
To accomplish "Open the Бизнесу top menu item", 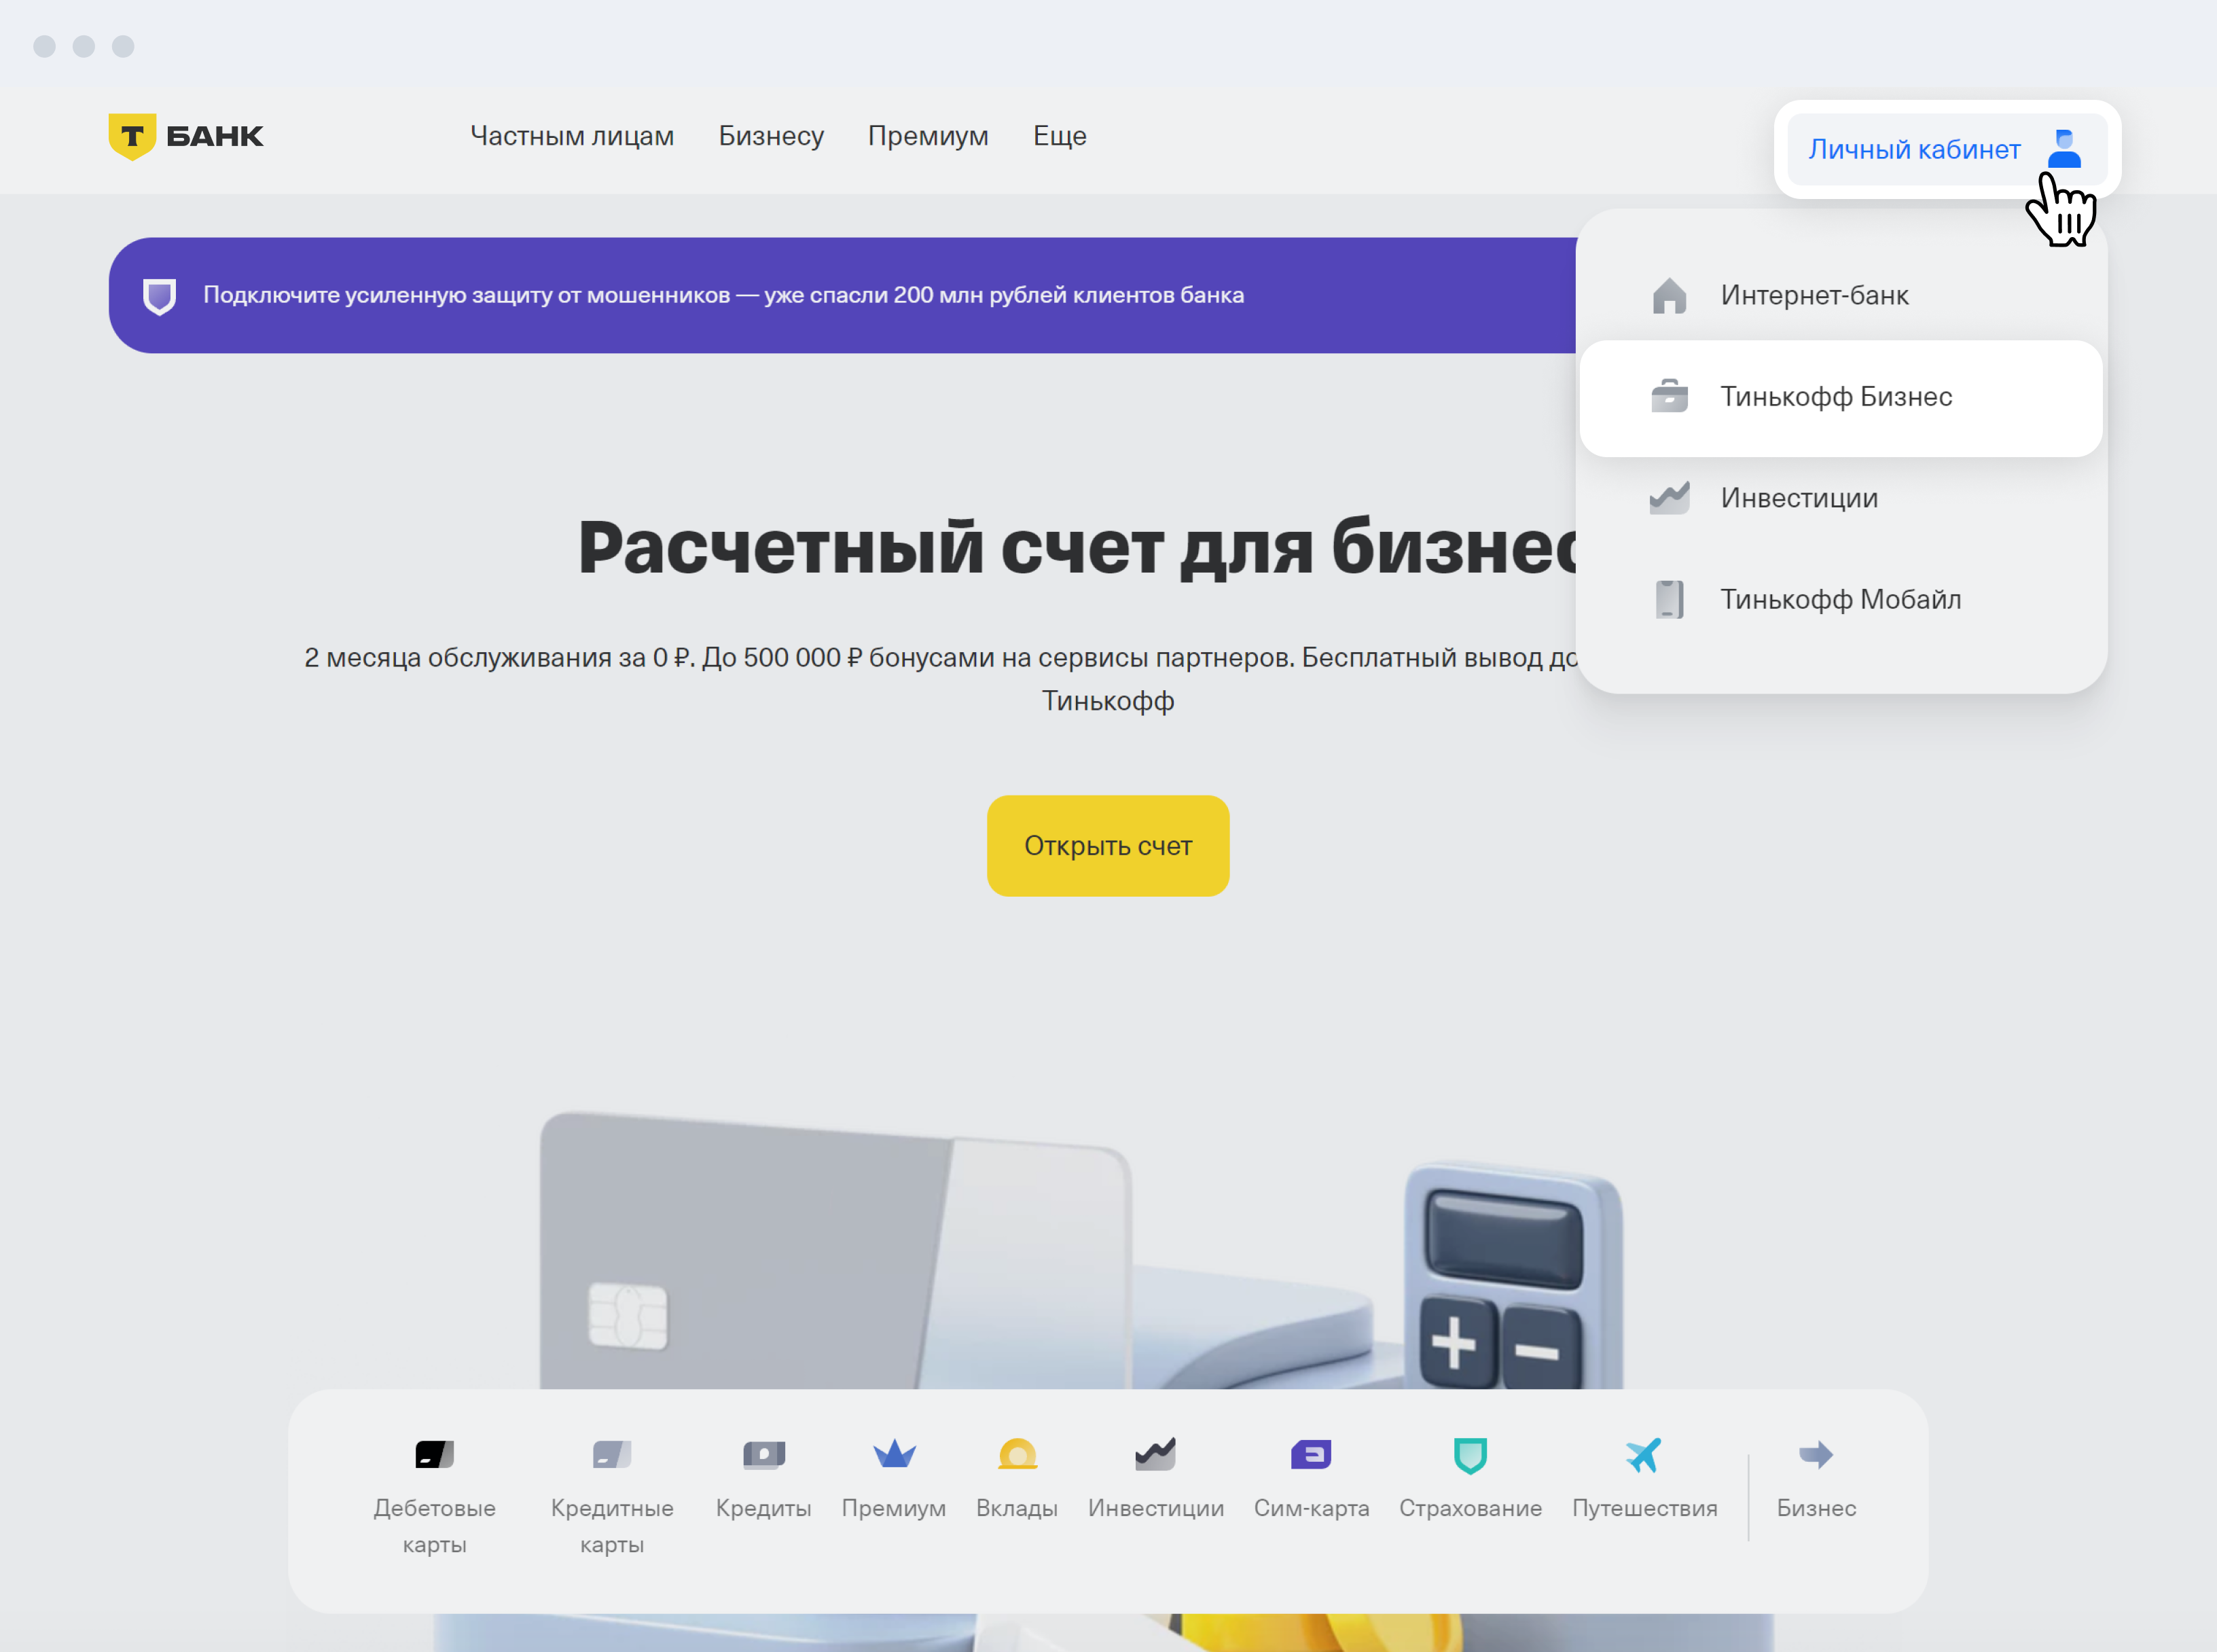I will pyautogui.click(x=771, y=136).
